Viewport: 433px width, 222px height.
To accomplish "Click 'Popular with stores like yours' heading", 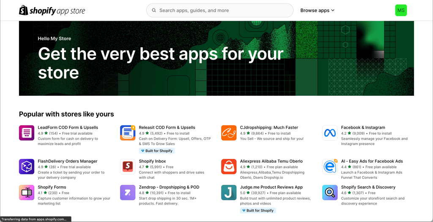I will tap(66, 114).
